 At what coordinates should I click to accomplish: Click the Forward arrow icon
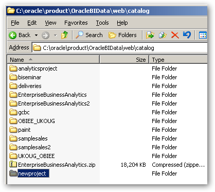click(x=45, y=36)
